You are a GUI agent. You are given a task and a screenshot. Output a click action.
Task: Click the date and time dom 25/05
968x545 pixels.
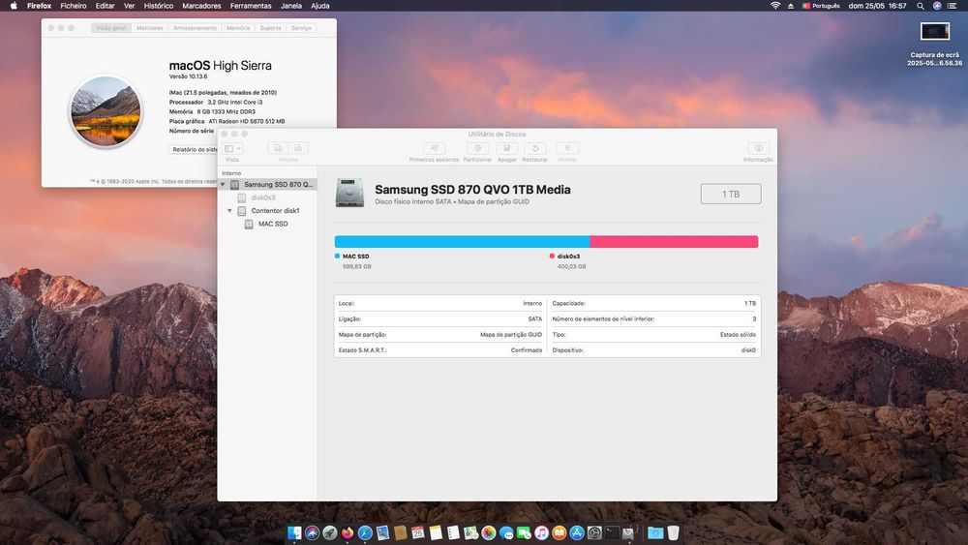tap(877, 6)
